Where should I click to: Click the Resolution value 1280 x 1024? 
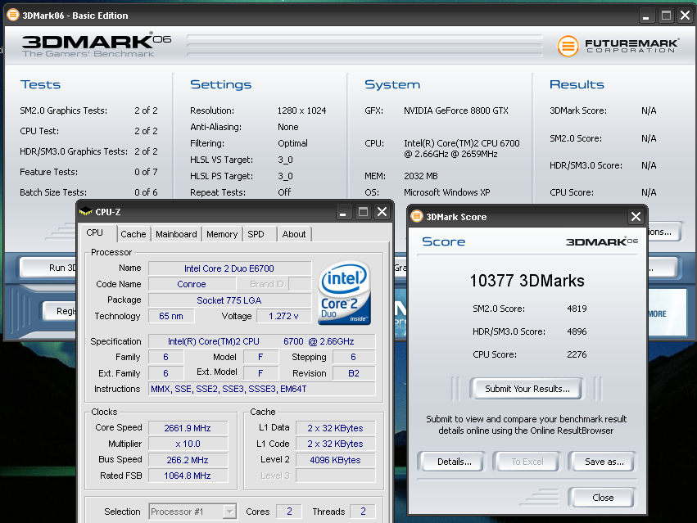tap(302, 110)
